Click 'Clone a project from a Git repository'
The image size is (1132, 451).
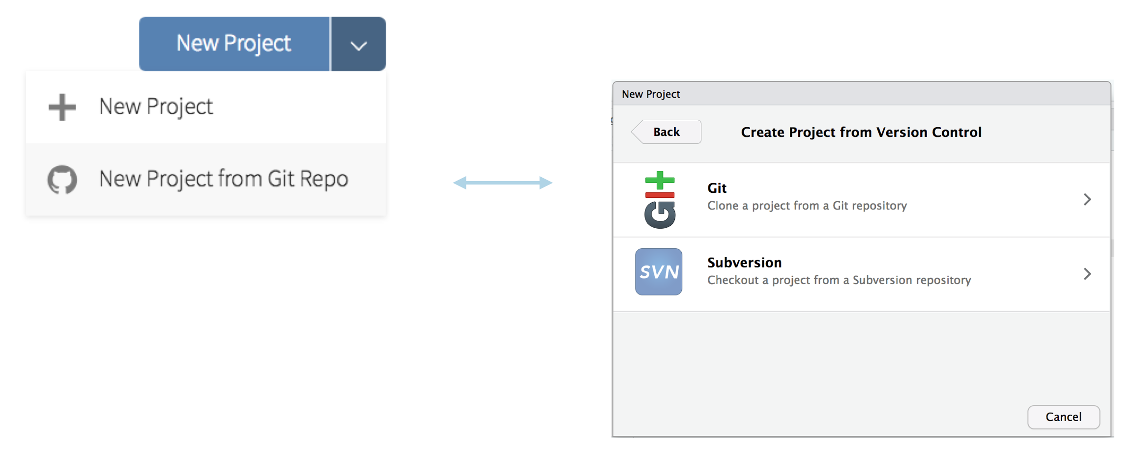pos(807,206)
